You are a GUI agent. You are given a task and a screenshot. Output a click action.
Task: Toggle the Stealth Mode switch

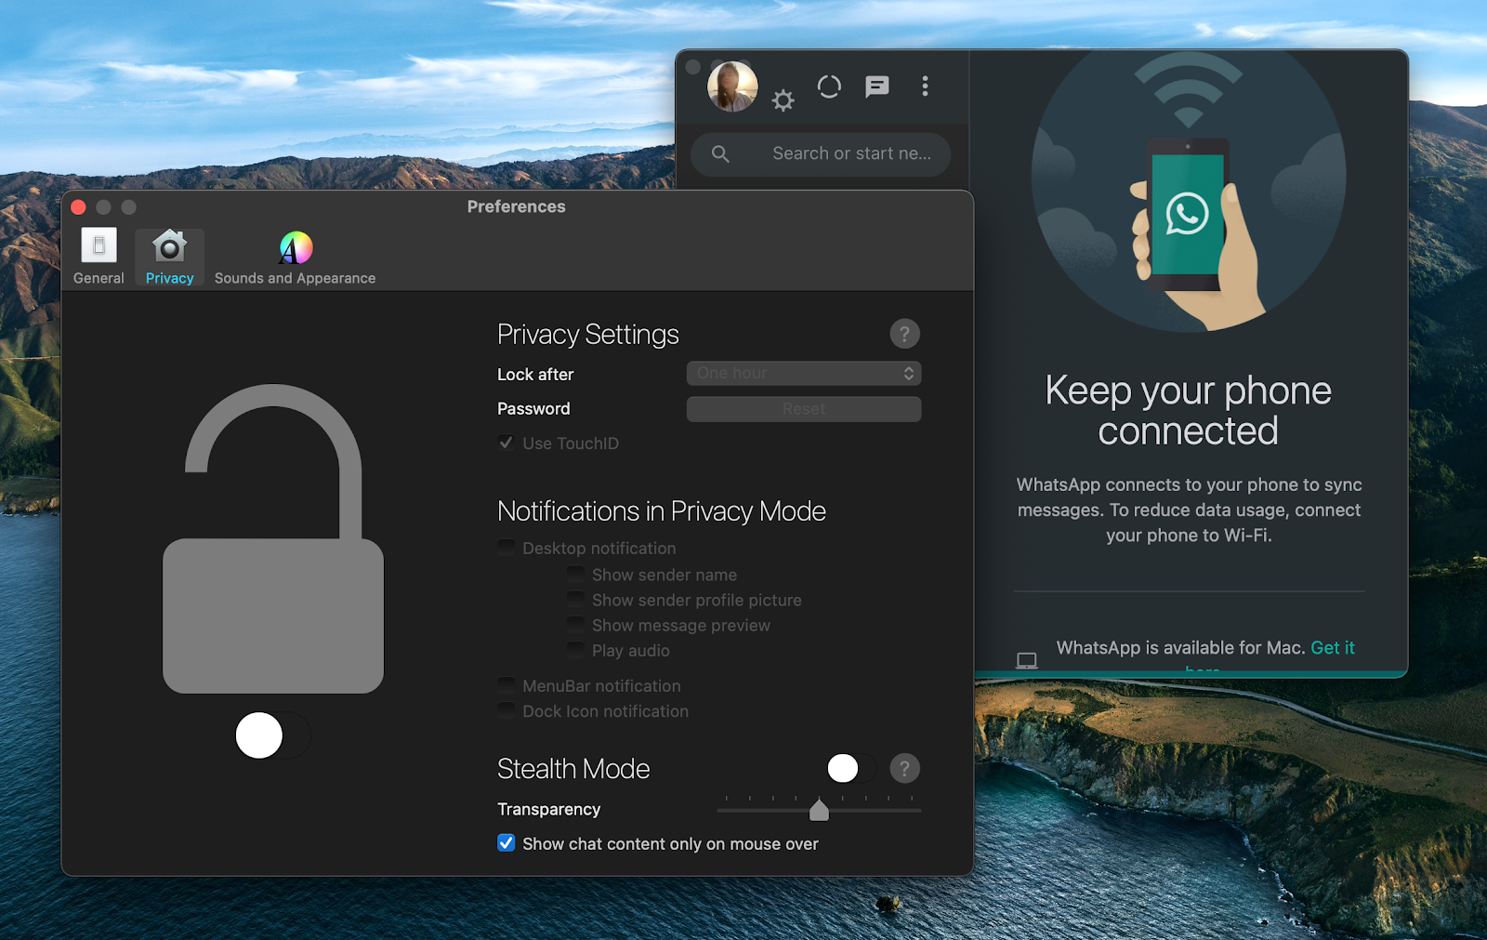[851, 768]
